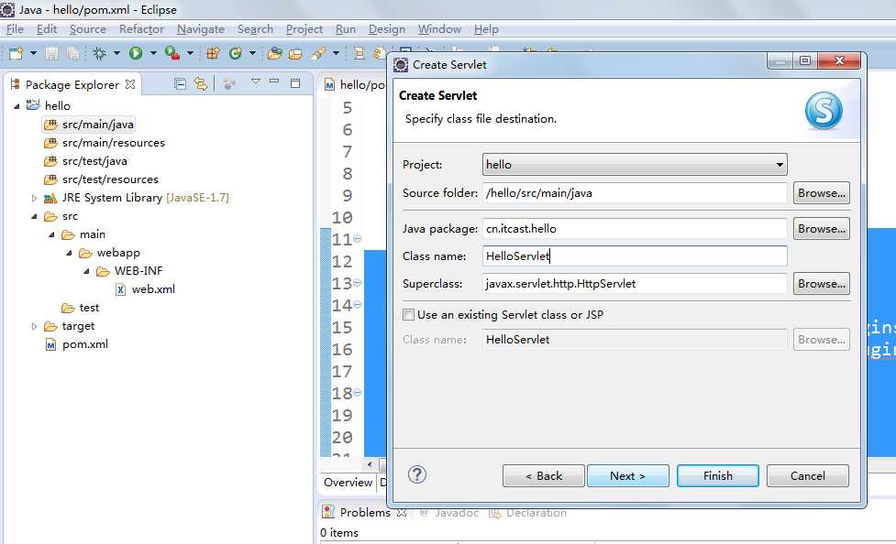The height and width of the screenshot is (544, 896).
Task: Click the Class name HelloServlet input field
Action: [635, 256]
